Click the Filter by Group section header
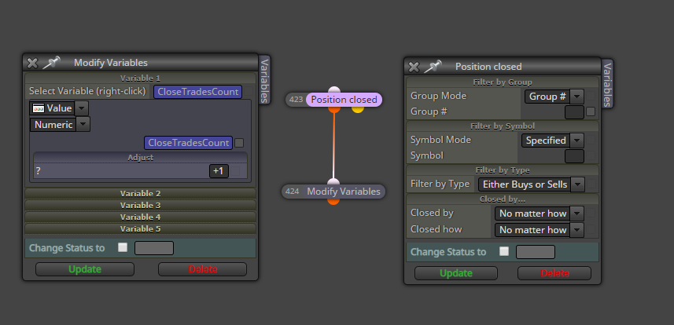The image size is (674, 325). 502,82
